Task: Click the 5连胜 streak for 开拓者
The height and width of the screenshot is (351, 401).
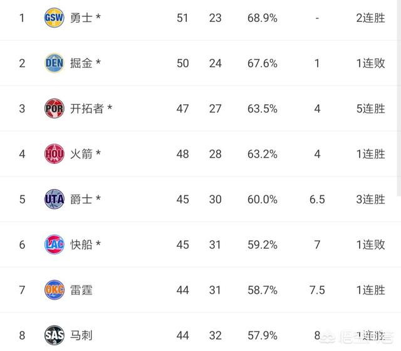Action: click(370, 109)
